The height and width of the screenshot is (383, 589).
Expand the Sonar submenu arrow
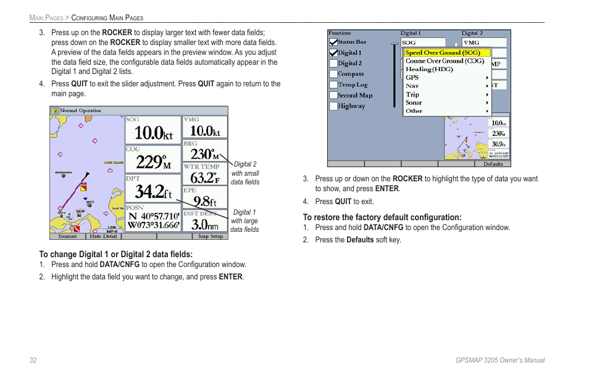(x=487, y=103)
